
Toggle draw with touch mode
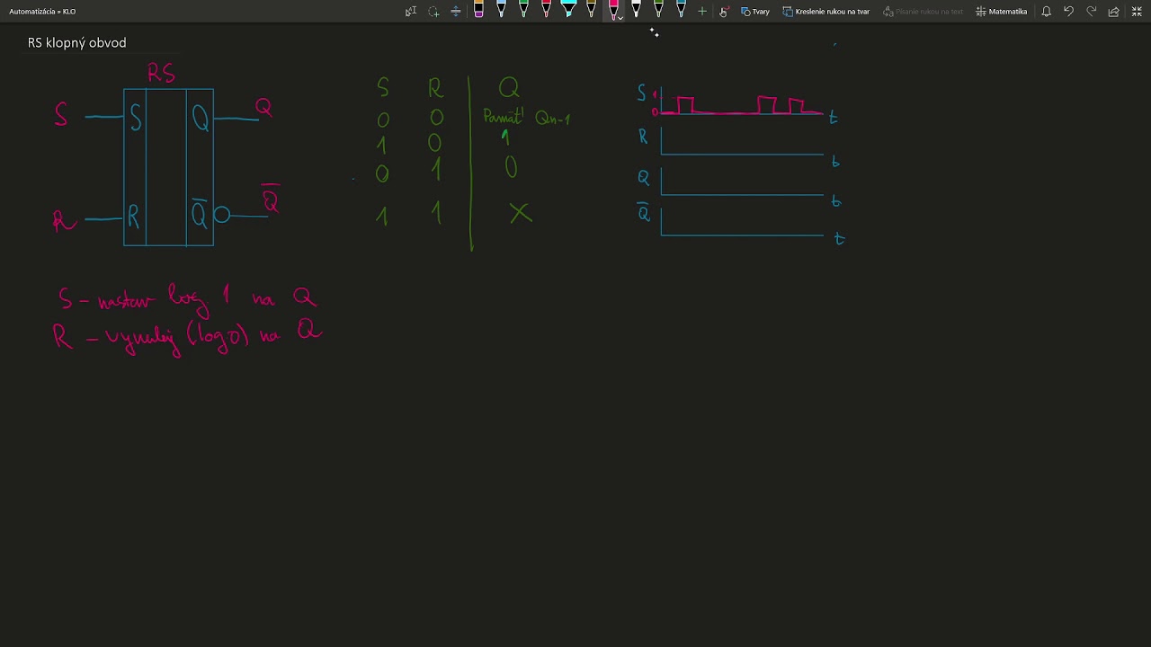click(724, 12)
